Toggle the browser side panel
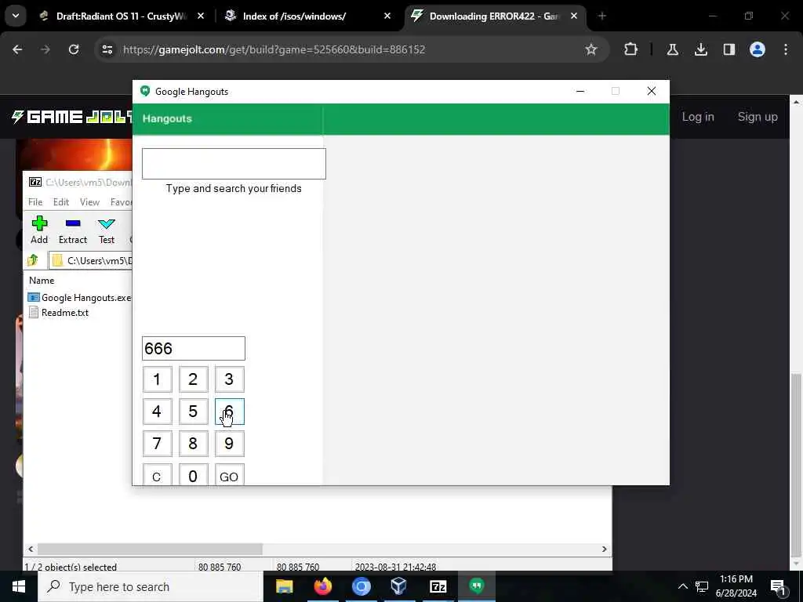This screenshot has height=602, width=803. click(x=729, y=49)
